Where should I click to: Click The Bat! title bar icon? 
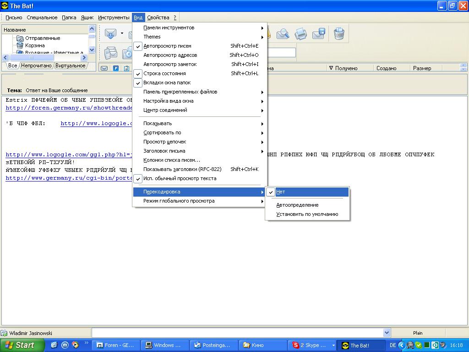[5, 5]
